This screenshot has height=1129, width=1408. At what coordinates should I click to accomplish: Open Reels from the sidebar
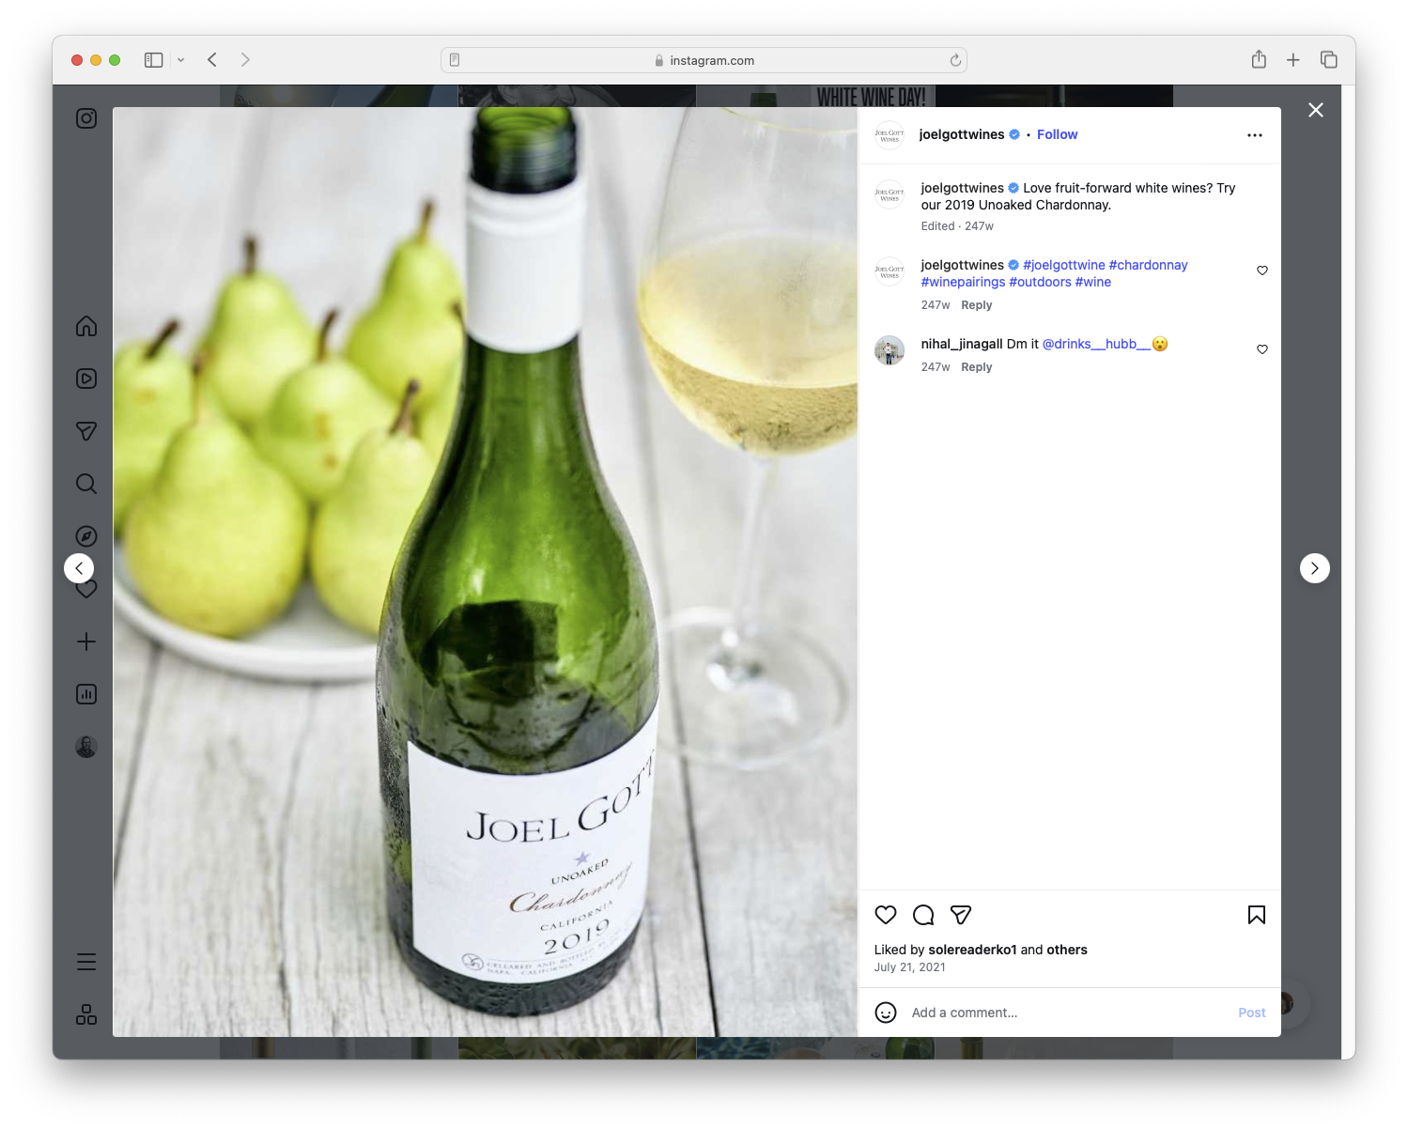click(x=86, y=379)
